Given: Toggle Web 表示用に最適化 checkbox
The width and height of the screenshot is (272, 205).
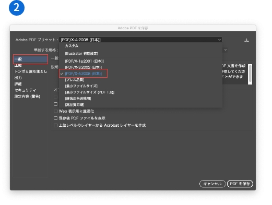Looking at the screenshot, I should click(55, 111).
